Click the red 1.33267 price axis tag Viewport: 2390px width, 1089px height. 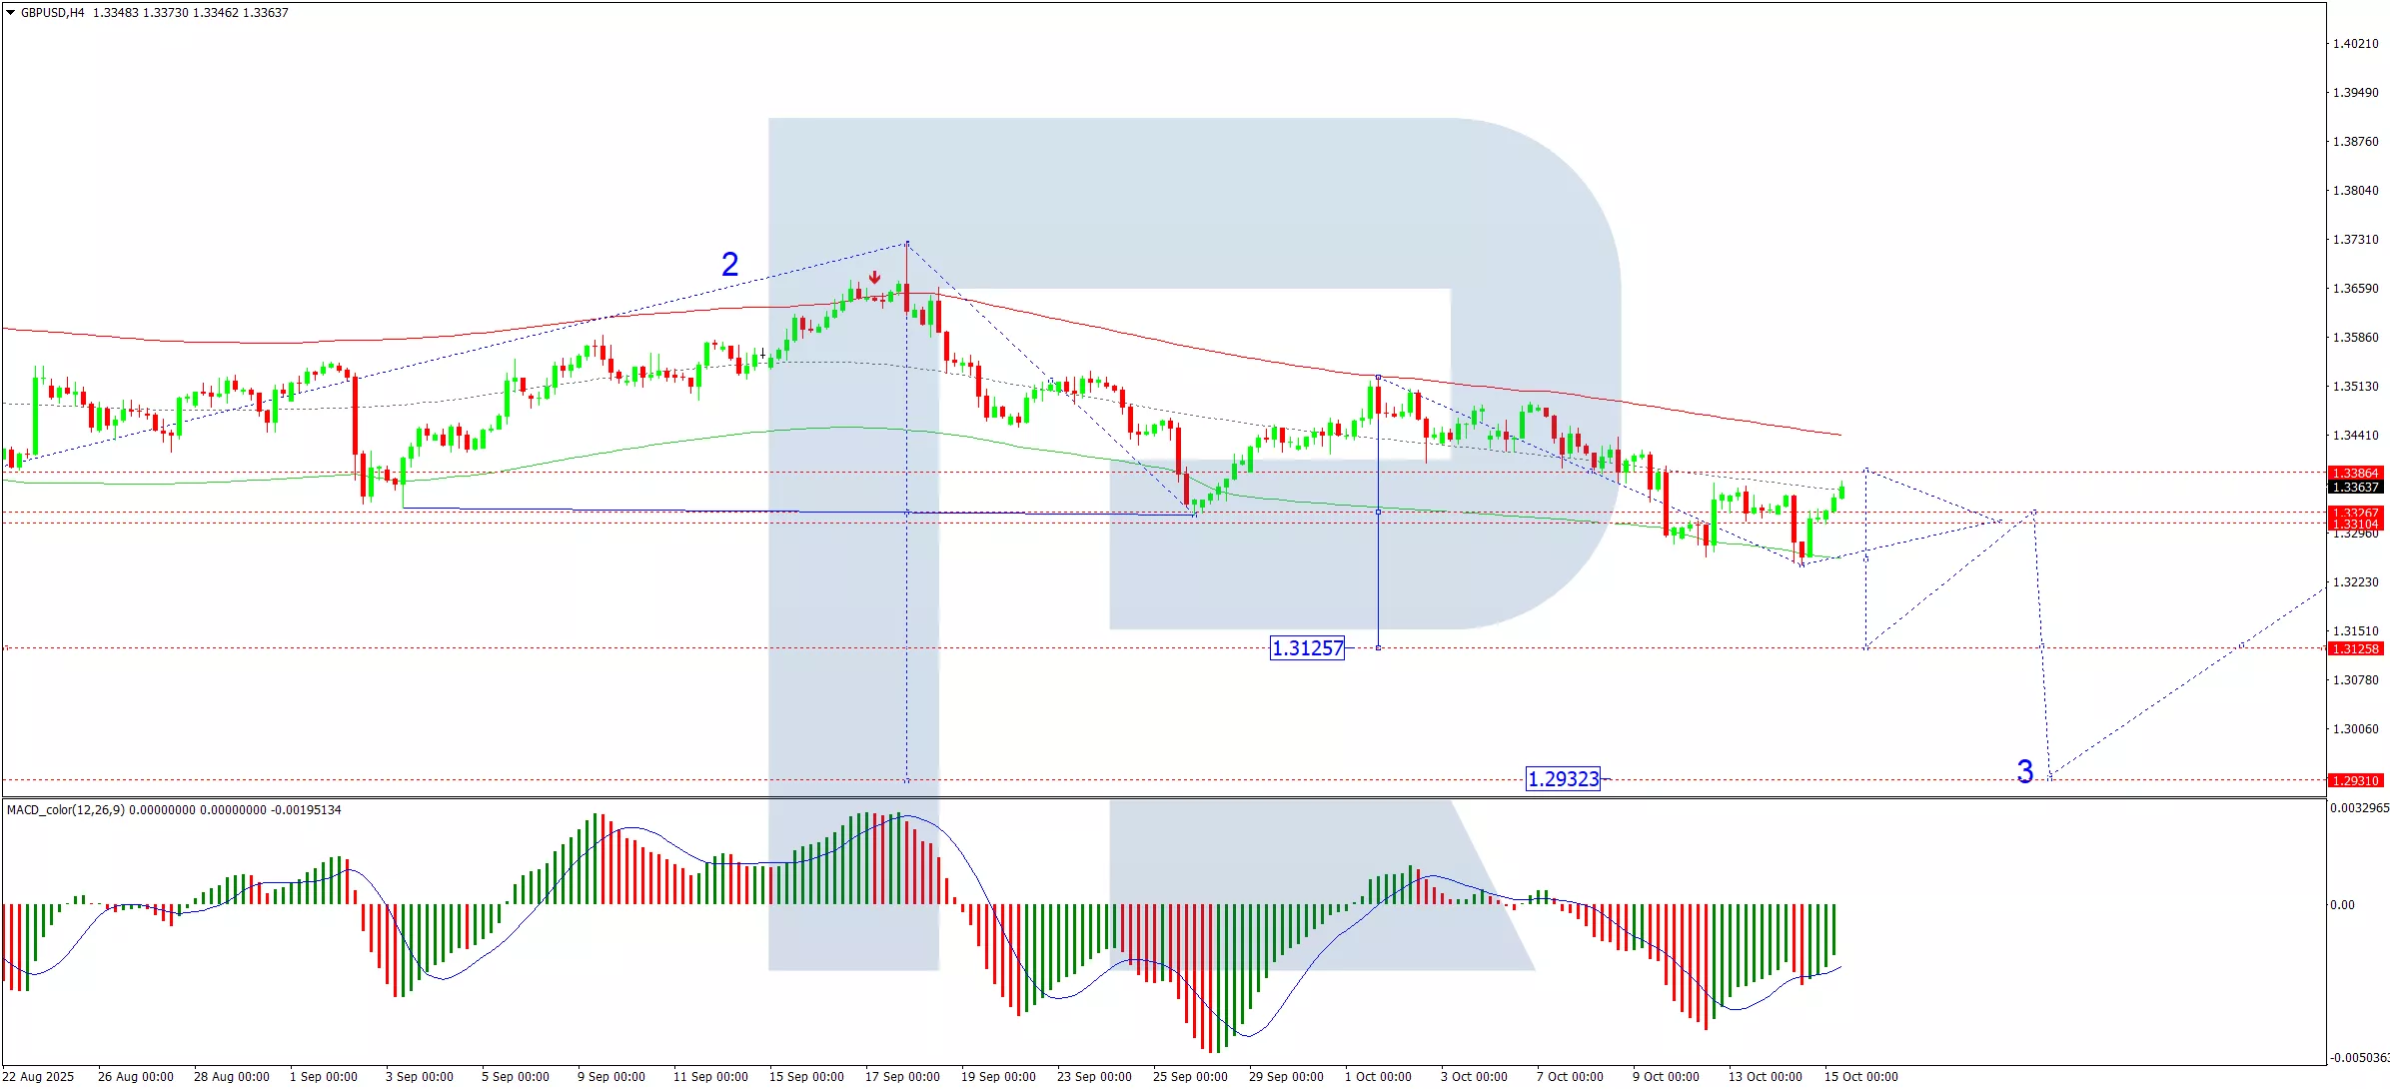coord(2355,513)
